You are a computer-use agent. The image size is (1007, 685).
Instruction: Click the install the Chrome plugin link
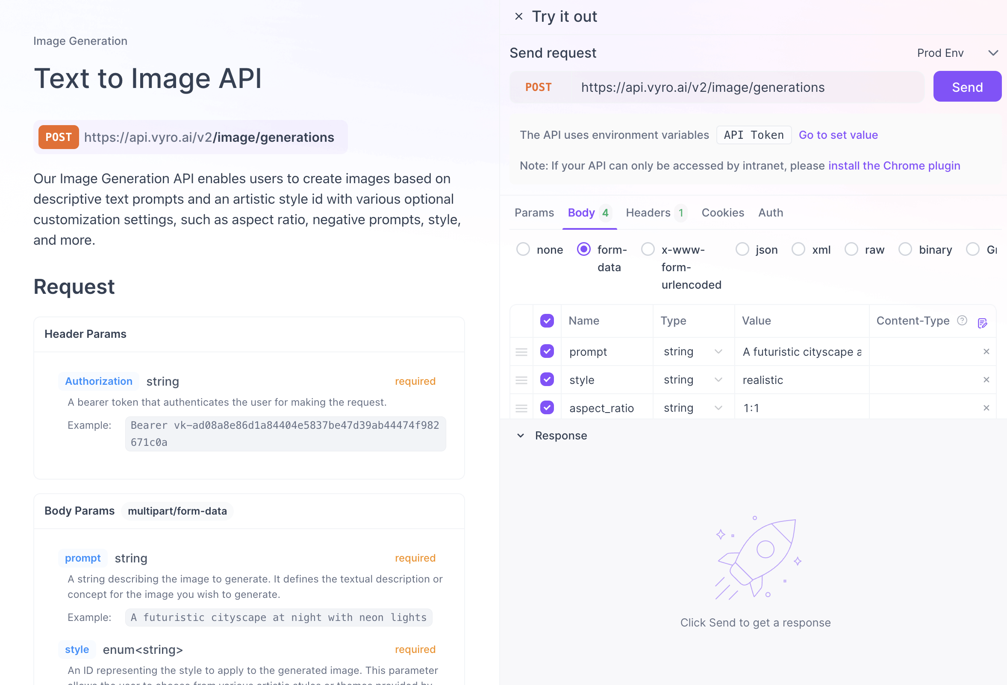point(894,166)
